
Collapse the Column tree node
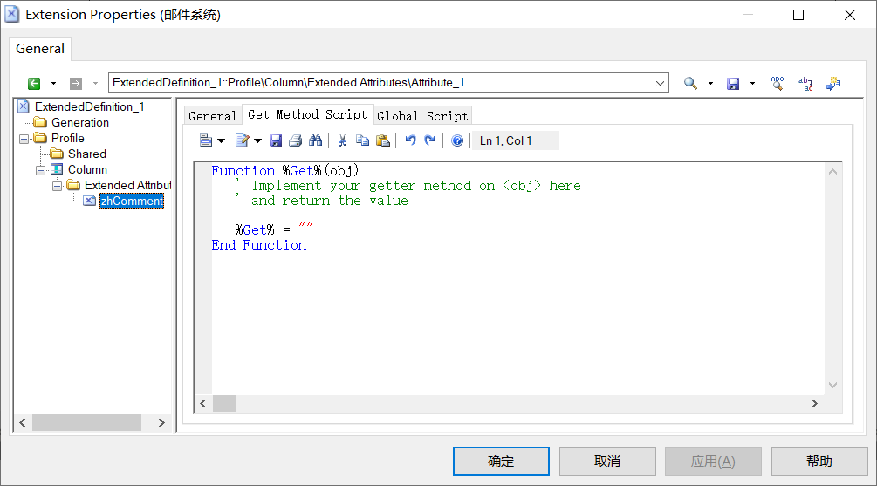[41, 170]
